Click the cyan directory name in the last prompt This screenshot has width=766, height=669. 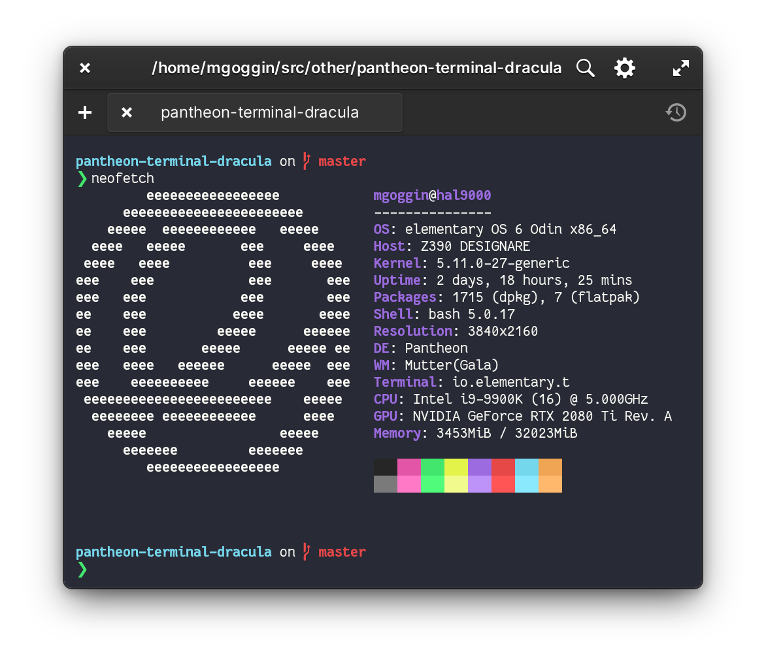[173, 552]
